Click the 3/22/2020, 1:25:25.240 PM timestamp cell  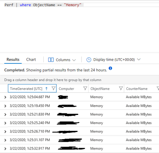[30, 123]
